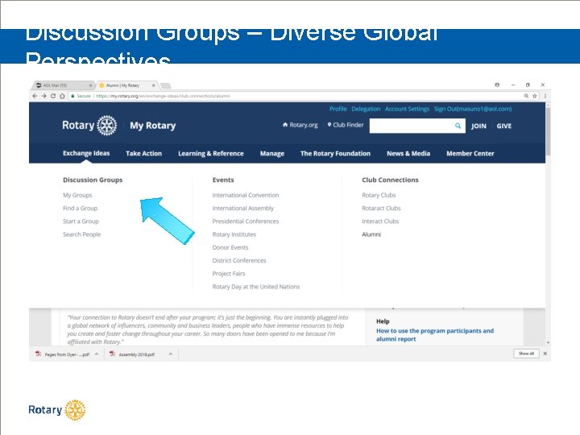580x435 pixels.
Task: Open Rotary Institutes link
Action: click(x=234, y=234)
